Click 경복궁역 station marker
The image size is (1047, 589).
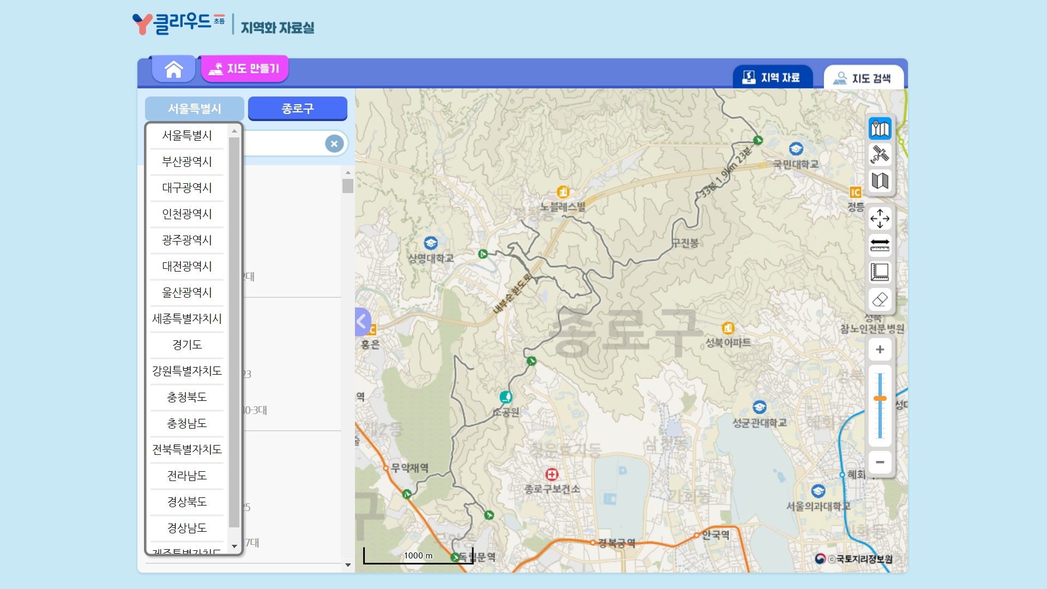click(x=593, y=543)
